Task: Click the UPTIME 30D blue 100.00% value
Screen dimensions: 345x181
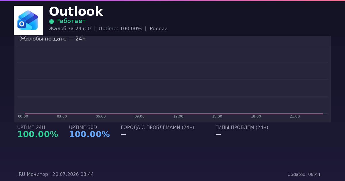Action: click(89, 134)
